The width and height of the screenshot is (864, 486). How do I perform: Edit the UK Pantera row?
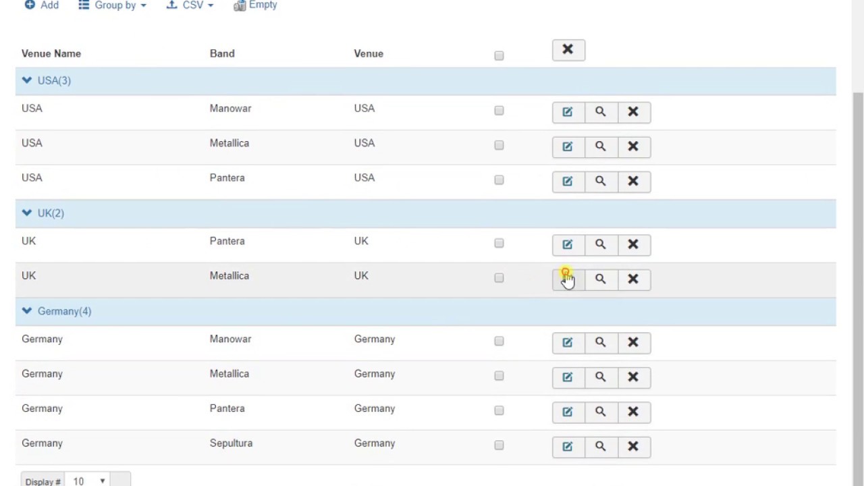(x=568, y=244)
